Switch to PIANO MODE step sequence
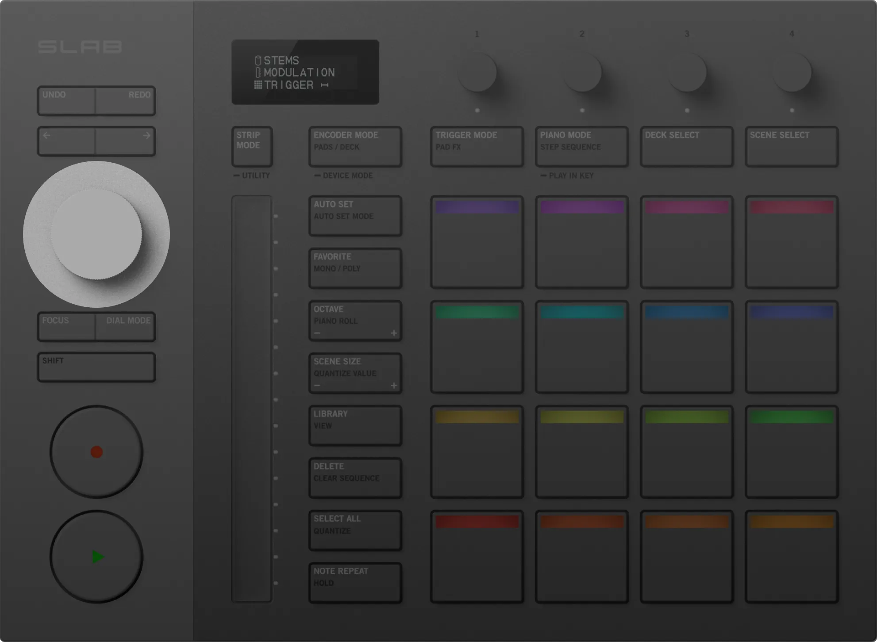877x642 pixels. click(581, 146)
